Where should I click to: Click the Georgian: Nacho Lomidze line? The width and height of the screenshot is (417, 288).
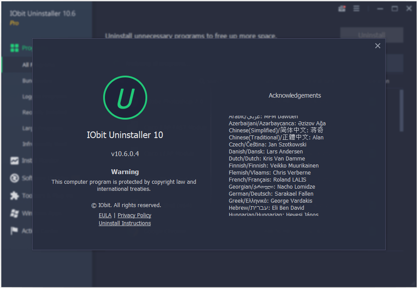click(x=272, y=187)
